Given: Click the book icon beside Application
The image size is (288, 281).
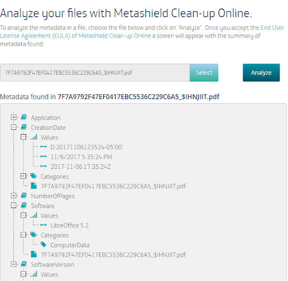Looking at the screenshot, I should coord(24,117).
